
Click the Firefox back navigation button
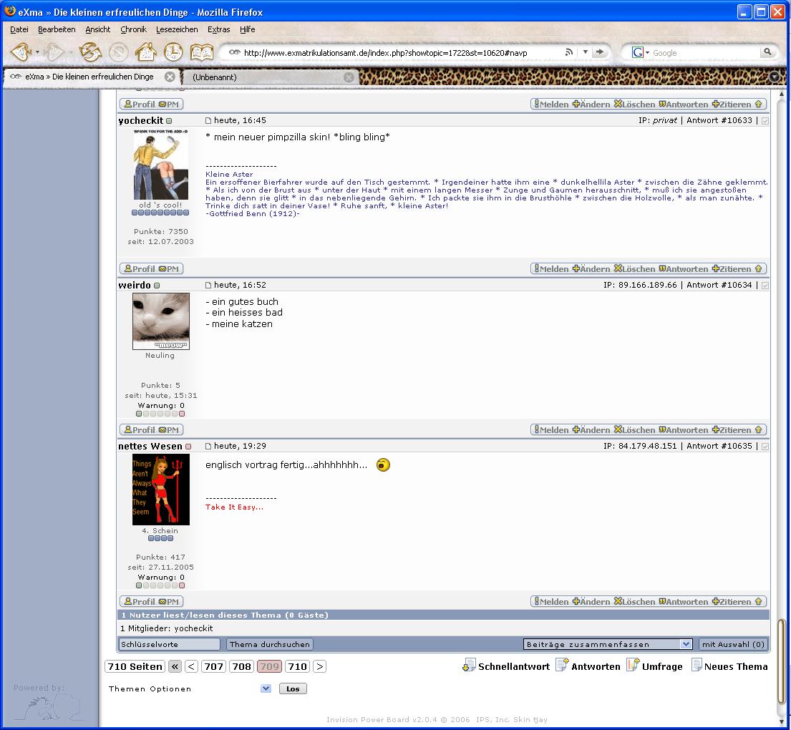(21, 52)
